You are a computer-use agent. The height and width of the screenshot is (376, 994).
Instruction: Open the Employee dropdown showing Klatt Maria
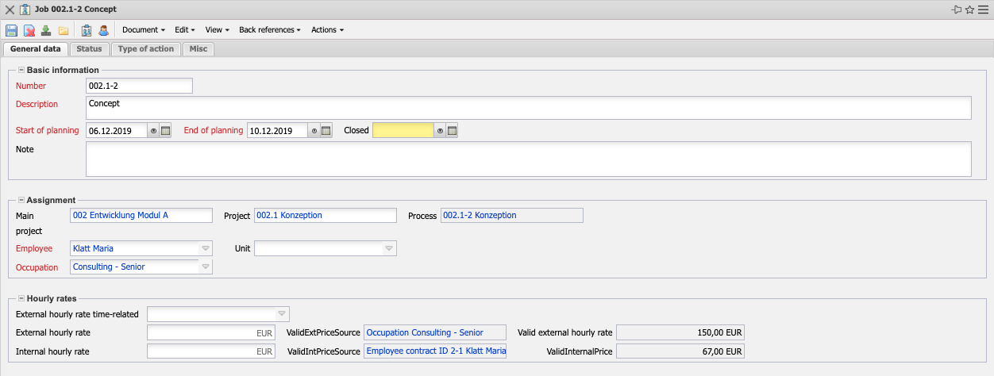(206, 248)
